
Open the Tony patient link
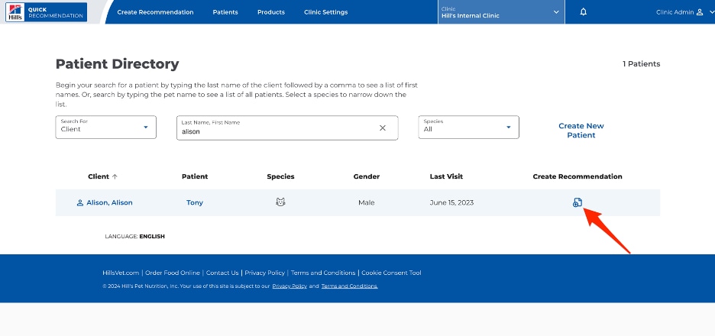pos(195,202)
